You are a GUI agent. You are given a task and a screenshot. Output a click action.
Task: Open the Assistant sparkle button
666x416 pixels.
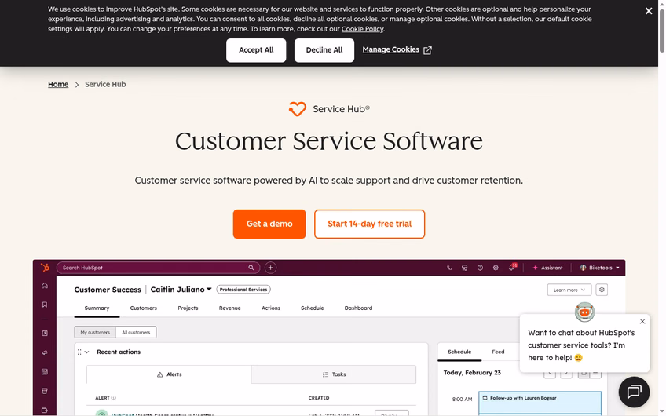point(547,268)
